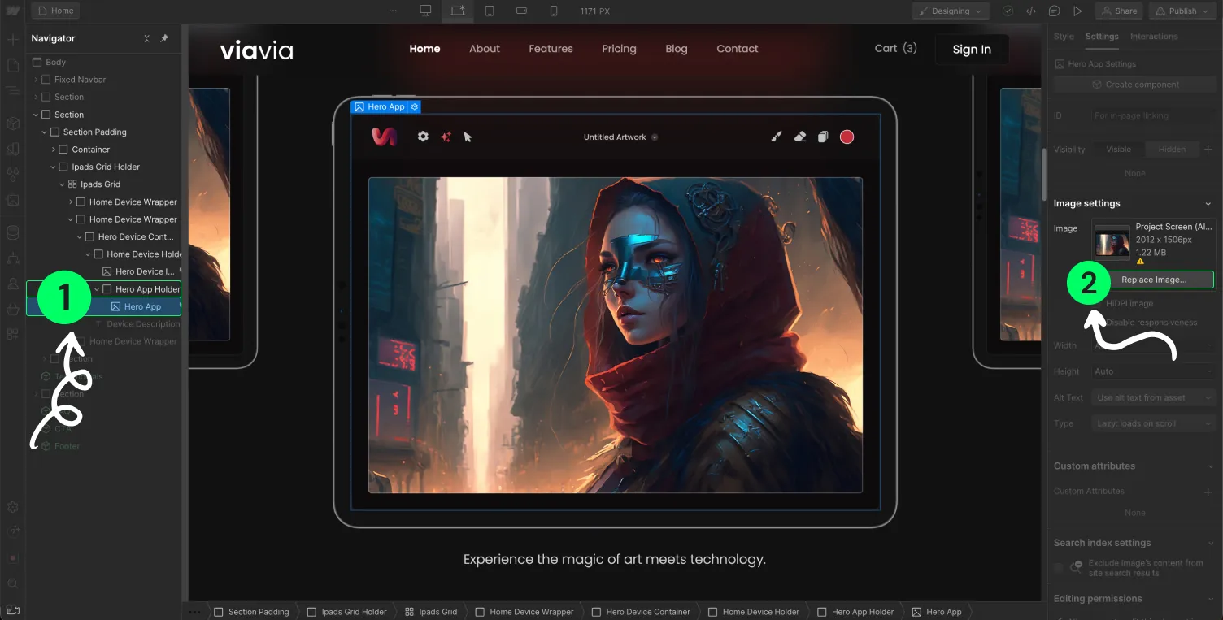Switch to the Style tab
Image resolution: width=1223 pixels, height=620 pixels.
pyautogui.click(x=1064, y=37)
